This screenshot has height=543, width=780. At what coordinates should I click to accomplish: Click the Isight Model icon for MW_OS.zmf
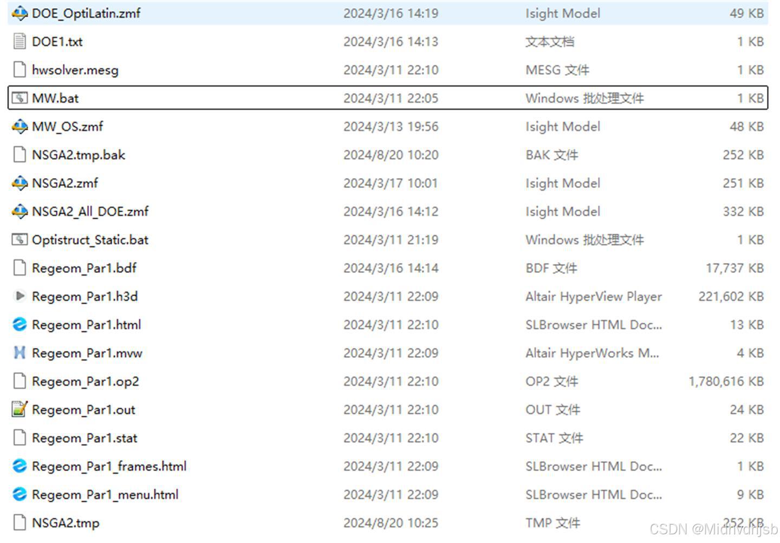click(x=20, y=126)
